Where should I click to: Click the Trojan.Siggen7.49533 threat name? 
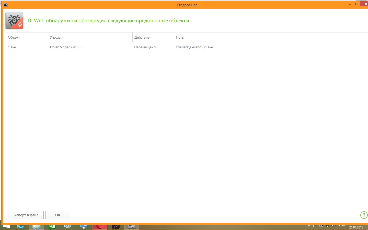coord(66,47)
